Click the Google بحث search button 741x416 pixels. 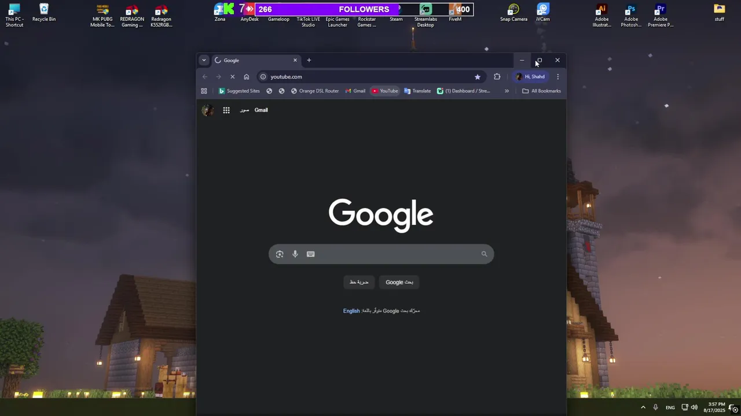[399, 283]
